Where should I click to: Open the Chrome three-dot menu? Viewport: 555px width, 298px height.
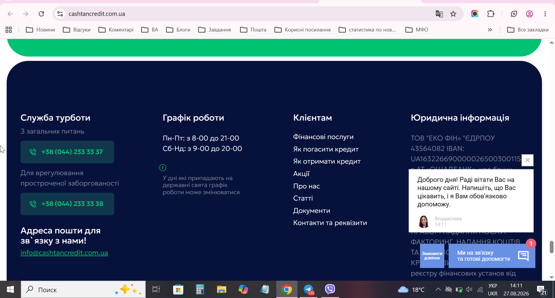coord(545,14)
